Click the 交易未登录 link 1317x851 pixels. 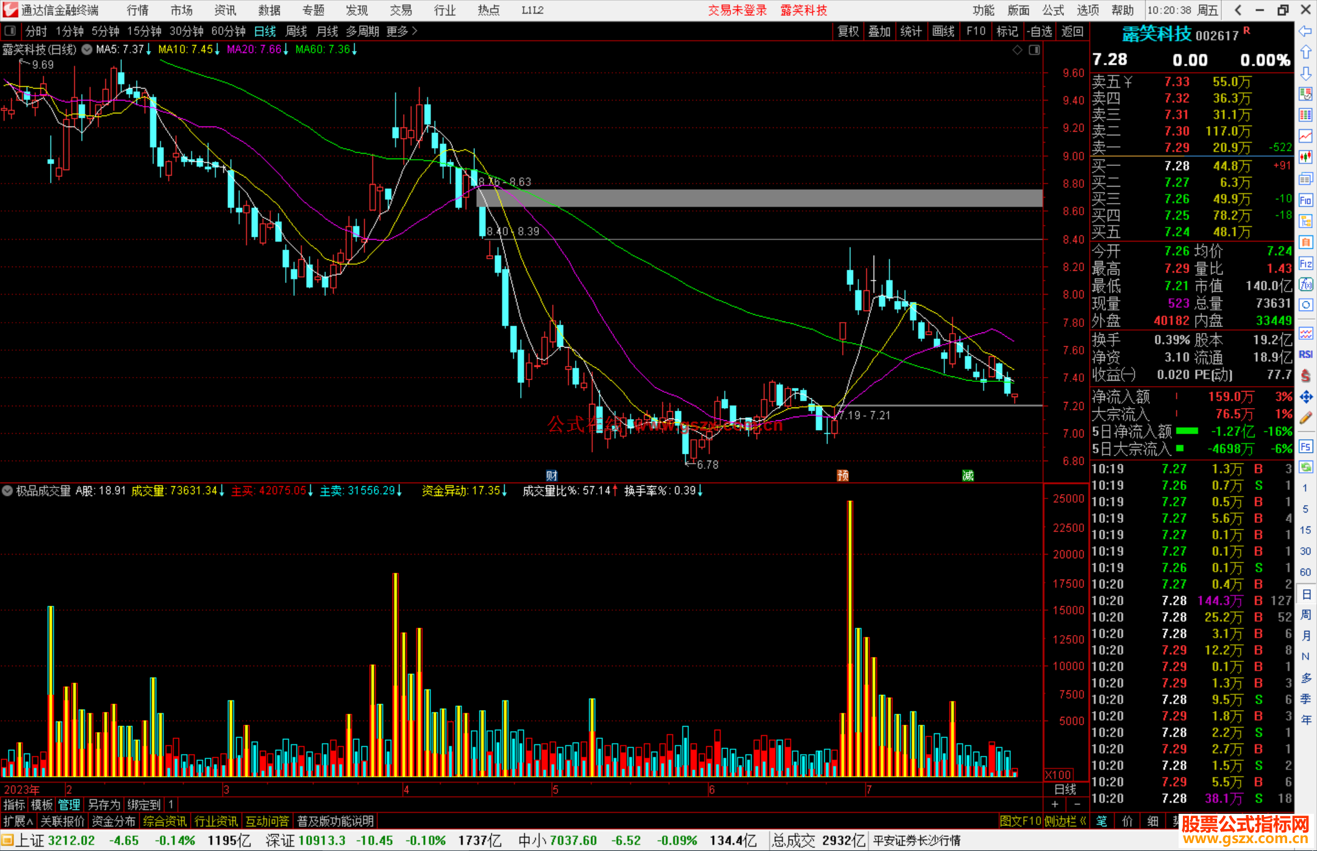tap(737, 10)
